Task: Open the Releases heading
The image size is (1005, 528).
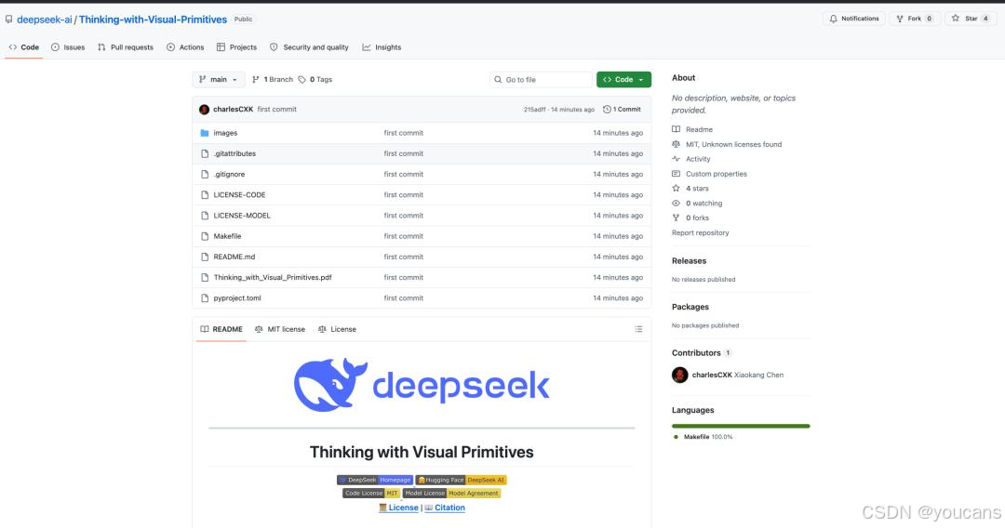Action: [689, 261]
